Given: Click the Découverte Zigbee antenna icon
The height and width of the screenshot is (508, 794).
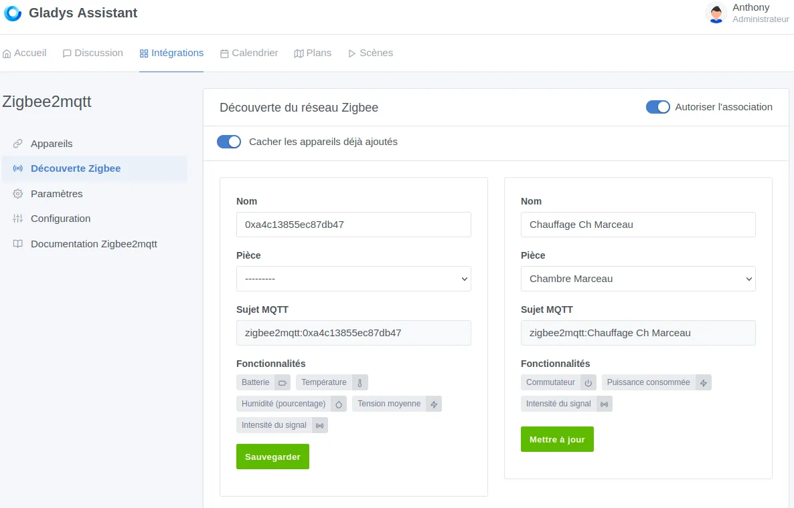Looking at the screenshot, I should 17,168.
